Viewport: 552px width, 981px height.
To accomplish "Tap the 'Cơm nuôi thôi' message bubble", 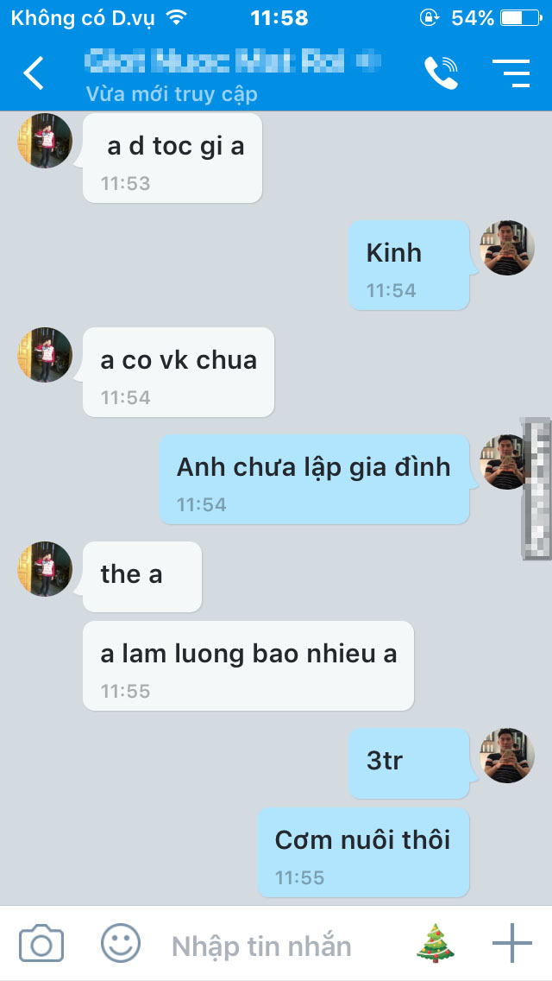I will click(x=363, y=852).
